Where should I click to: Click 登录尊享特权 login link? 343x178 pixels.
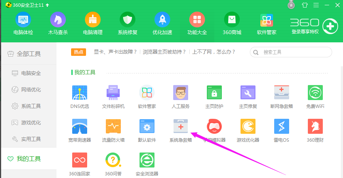[x=305, y=32]
